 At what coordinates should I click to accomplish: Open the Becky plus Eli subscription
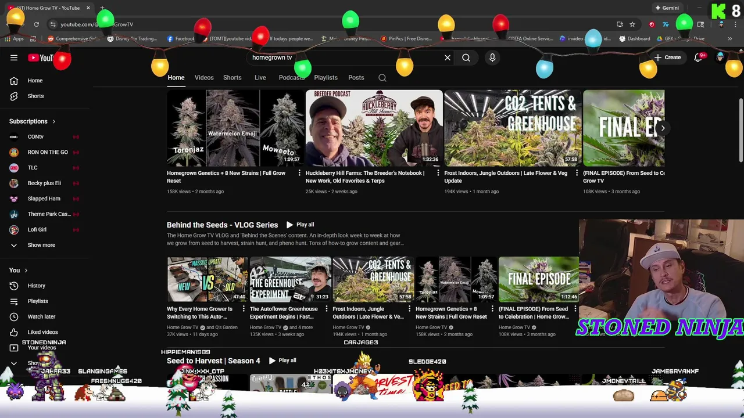(45, 183)
